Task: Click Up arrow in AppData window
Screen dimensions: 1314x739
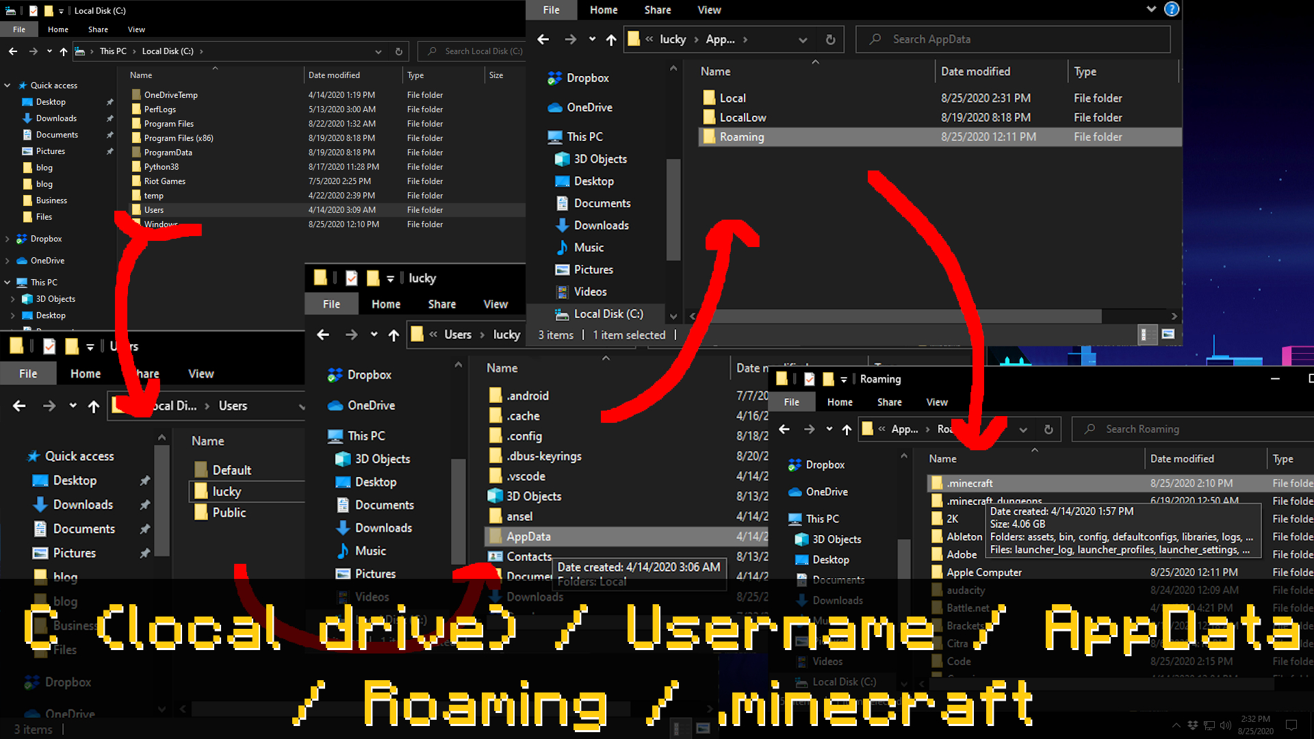Action: click(611, 40)
